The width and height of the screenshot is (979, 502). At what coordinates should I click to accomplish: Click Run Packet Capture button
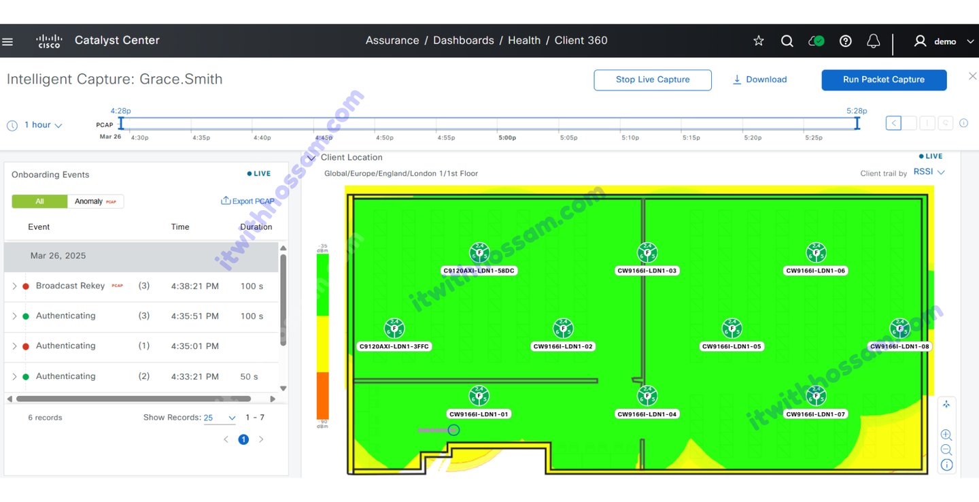pos(884,80)
